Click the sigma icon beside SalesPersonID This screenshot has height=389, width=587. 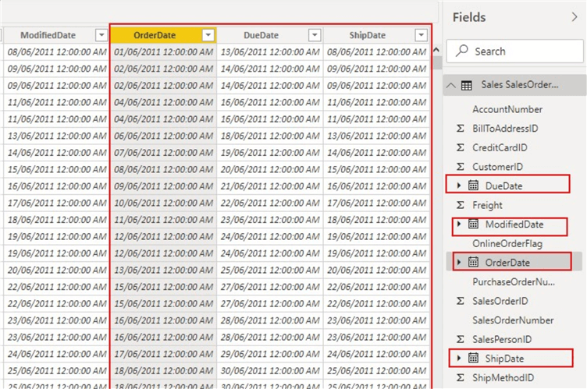(x=460, y=340)
